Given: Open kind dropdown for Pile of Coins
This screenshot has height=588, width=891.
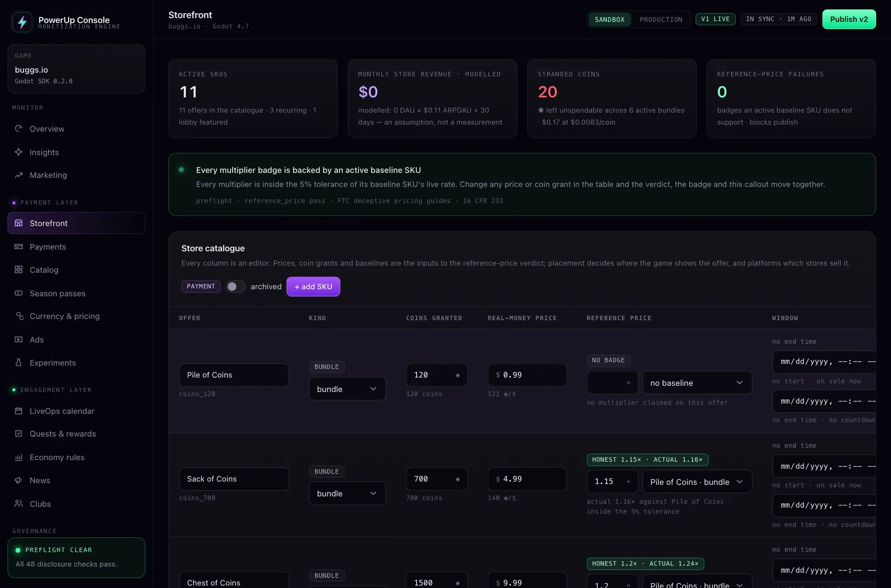Looking at the screenshot, I should pyautogui.click(x=347, y=389).
